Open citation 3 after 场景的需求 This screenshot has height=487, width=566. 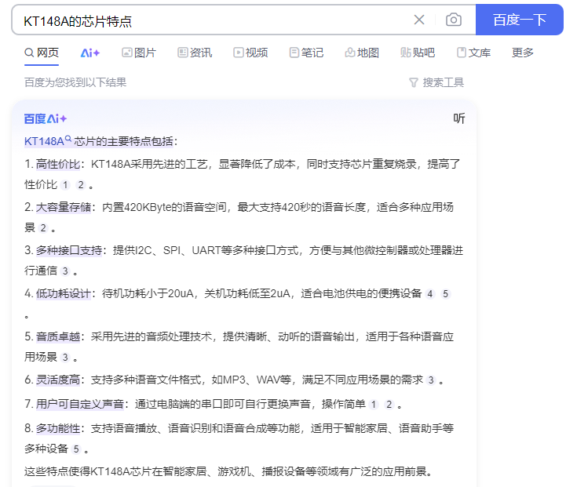click(x=431, y=380)
